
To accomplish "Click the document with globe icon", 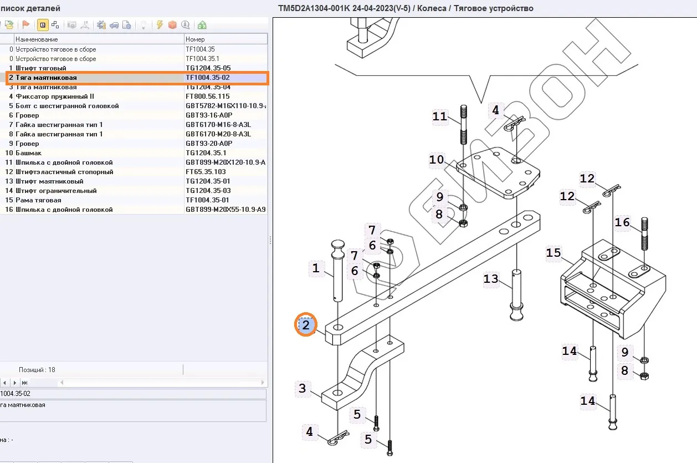I will tap(127, 25).
